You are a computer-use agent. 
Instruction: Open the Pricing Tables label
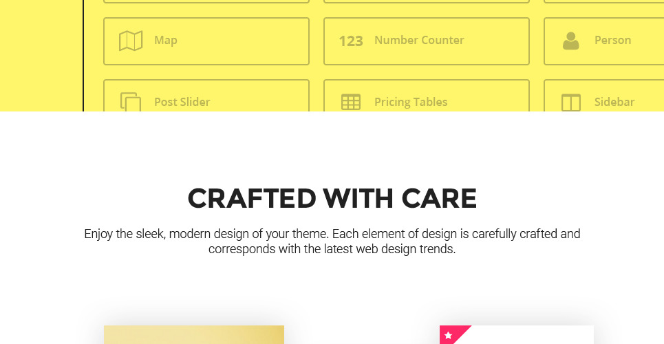[x=411, y=102]
